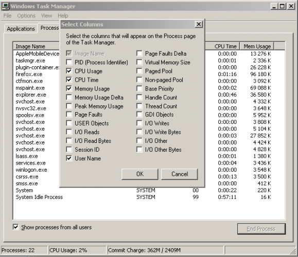Enable the PID (Process Identifier) checkbox
This screenshot has width=298, height=257.
[69, 62]
